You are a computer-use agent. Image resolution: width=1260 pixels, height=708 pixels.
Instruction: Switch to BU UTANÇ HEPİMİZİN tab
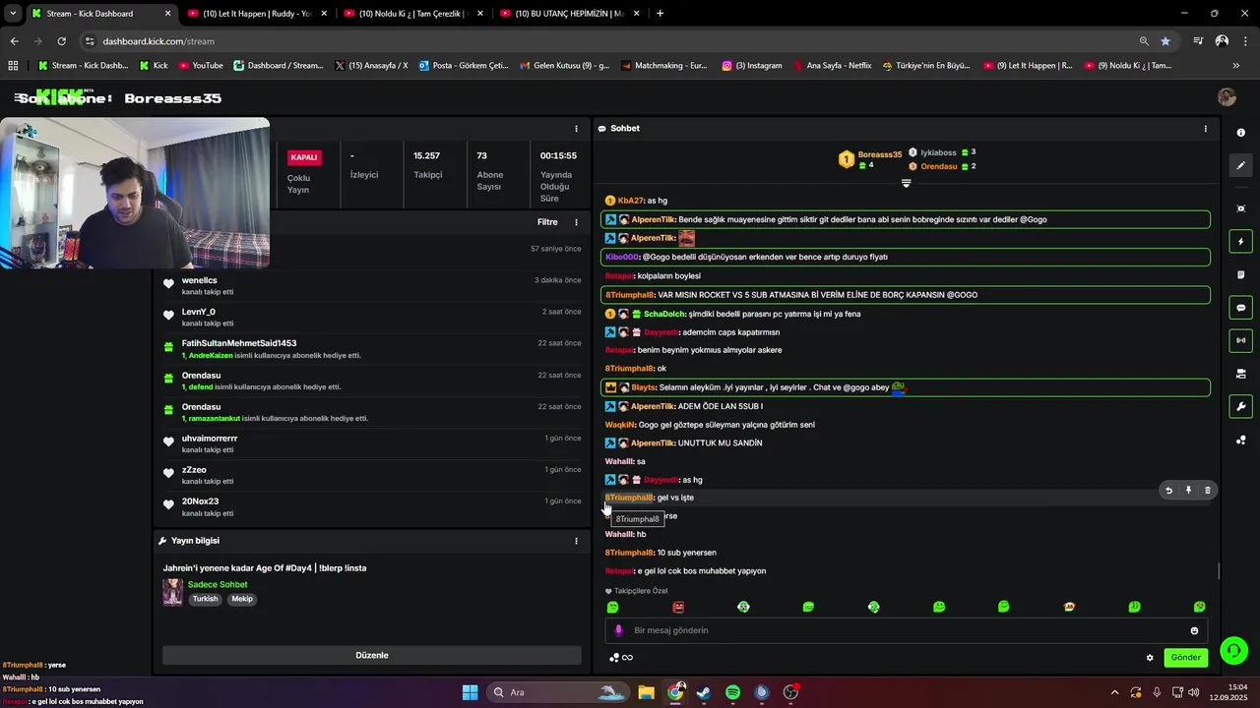[x=570, y=14]
